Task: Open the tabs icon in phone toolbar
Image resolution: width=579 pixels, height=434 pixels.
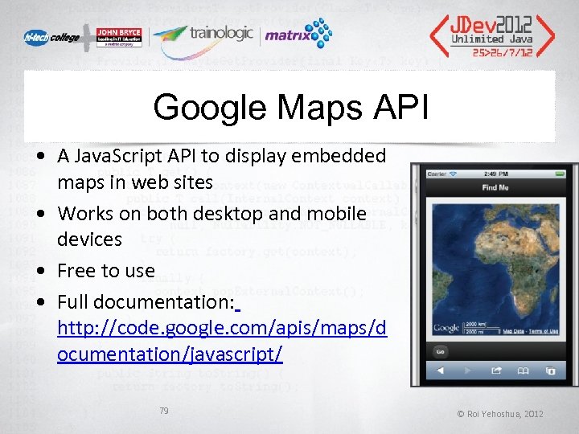Action: (x=551, y=371)
